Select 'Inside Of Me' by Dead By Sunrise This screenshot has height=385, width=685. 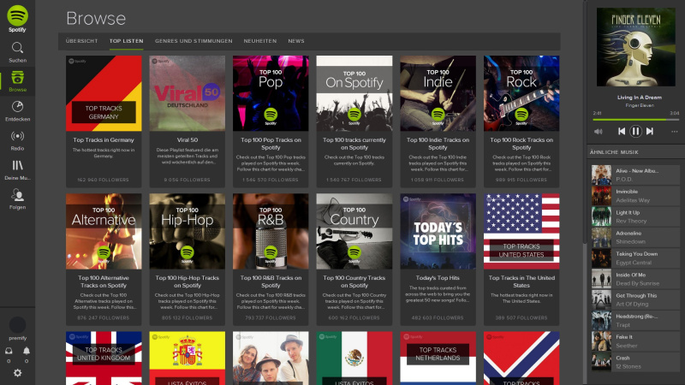[635, 279]
